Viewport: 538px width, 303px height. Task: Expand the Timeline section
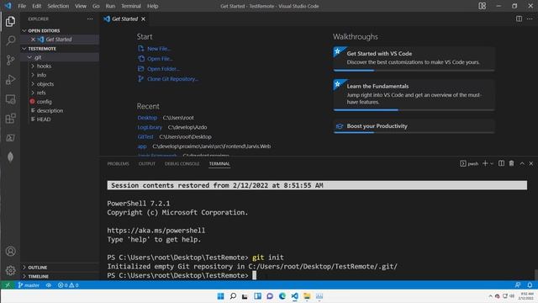pyautogui.click(x=60, y=276)
